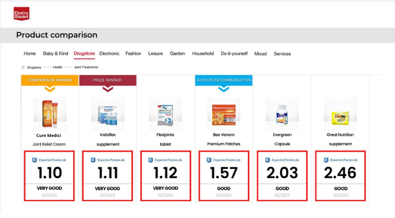Click the ExpertenTesten icon on 1.57 badge
Viewport: 395px width, 218px height.
click(209, 160)
